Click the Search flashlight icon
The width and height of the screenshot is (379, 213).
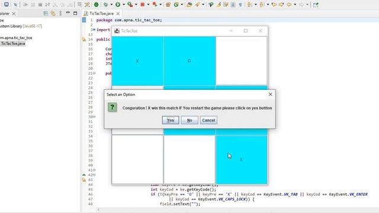197,5
